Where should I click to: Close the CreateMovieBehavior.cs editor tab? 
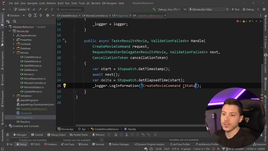pos(165,16)
